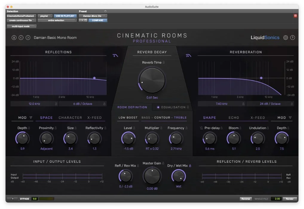The image size is (304, 209).
Task: Open the playlist dropdown
Action: 45,16
